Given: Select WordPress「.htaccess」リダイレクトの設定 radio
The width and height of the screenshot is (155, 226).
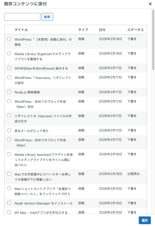Looking at the screenshot, I should [9, 77].
